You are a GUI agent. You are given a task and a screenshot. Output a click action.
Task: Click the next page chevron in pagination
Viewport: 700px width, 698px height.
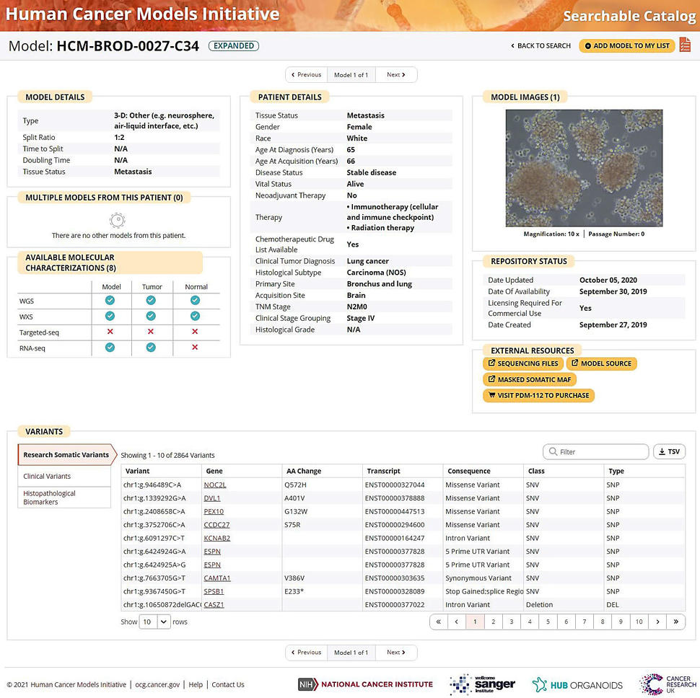point(657,621)
